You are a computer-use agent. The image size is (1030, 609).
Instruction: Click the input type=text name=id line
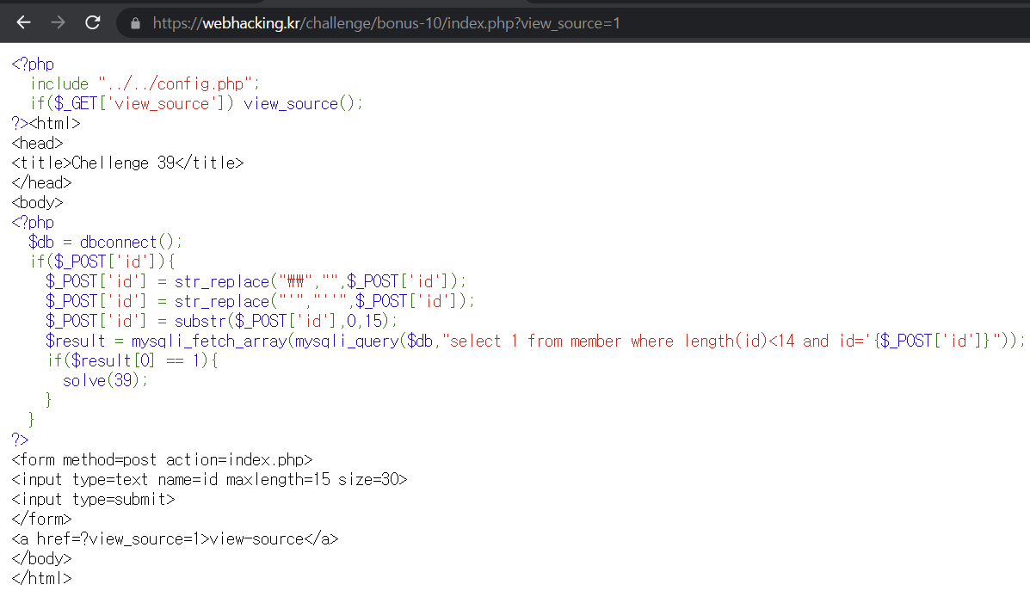tap(210, 480)
